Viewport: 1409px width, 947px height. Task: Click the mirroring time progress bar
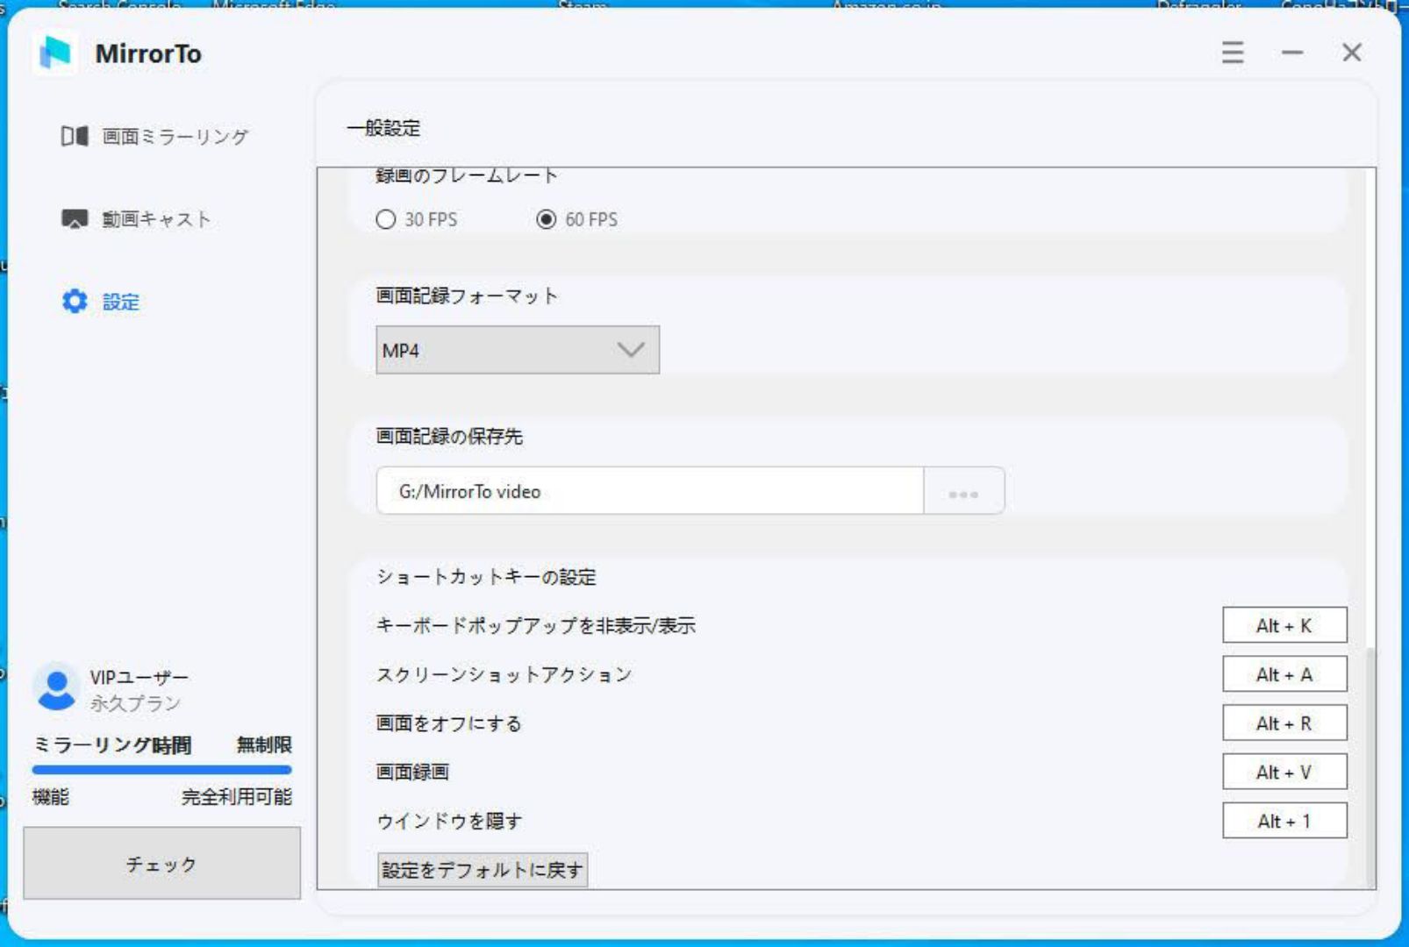coord(161,770)
